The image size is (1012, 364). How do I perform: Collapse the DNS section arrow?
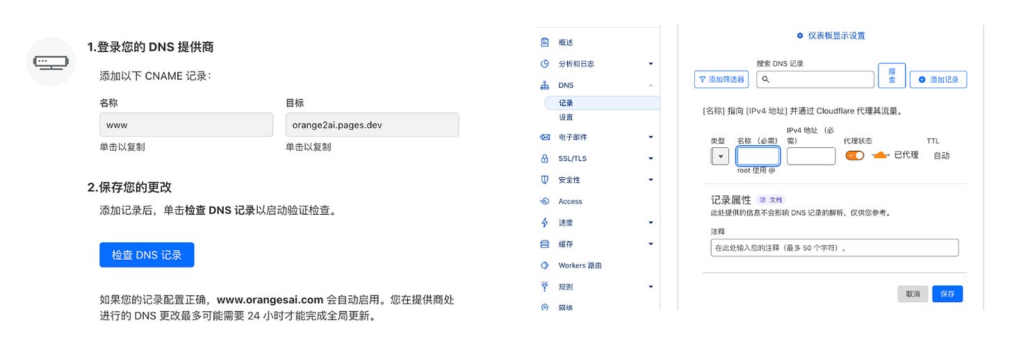(651, 85)
